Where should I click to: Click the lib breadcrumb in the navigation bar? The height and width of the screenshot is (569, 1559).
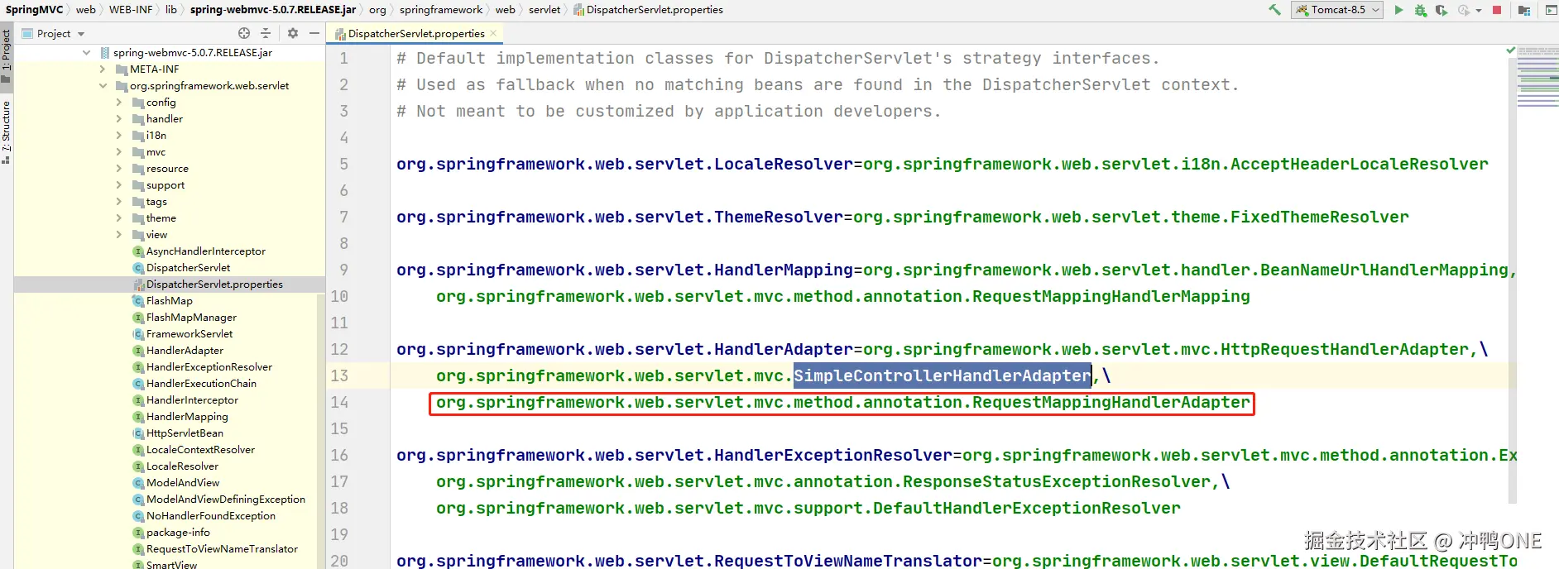171,10
